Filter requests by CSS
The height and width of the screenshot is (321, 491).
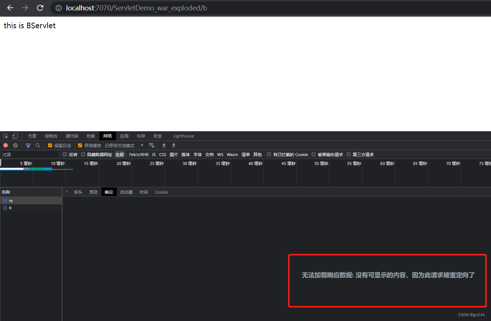[163, 155]
